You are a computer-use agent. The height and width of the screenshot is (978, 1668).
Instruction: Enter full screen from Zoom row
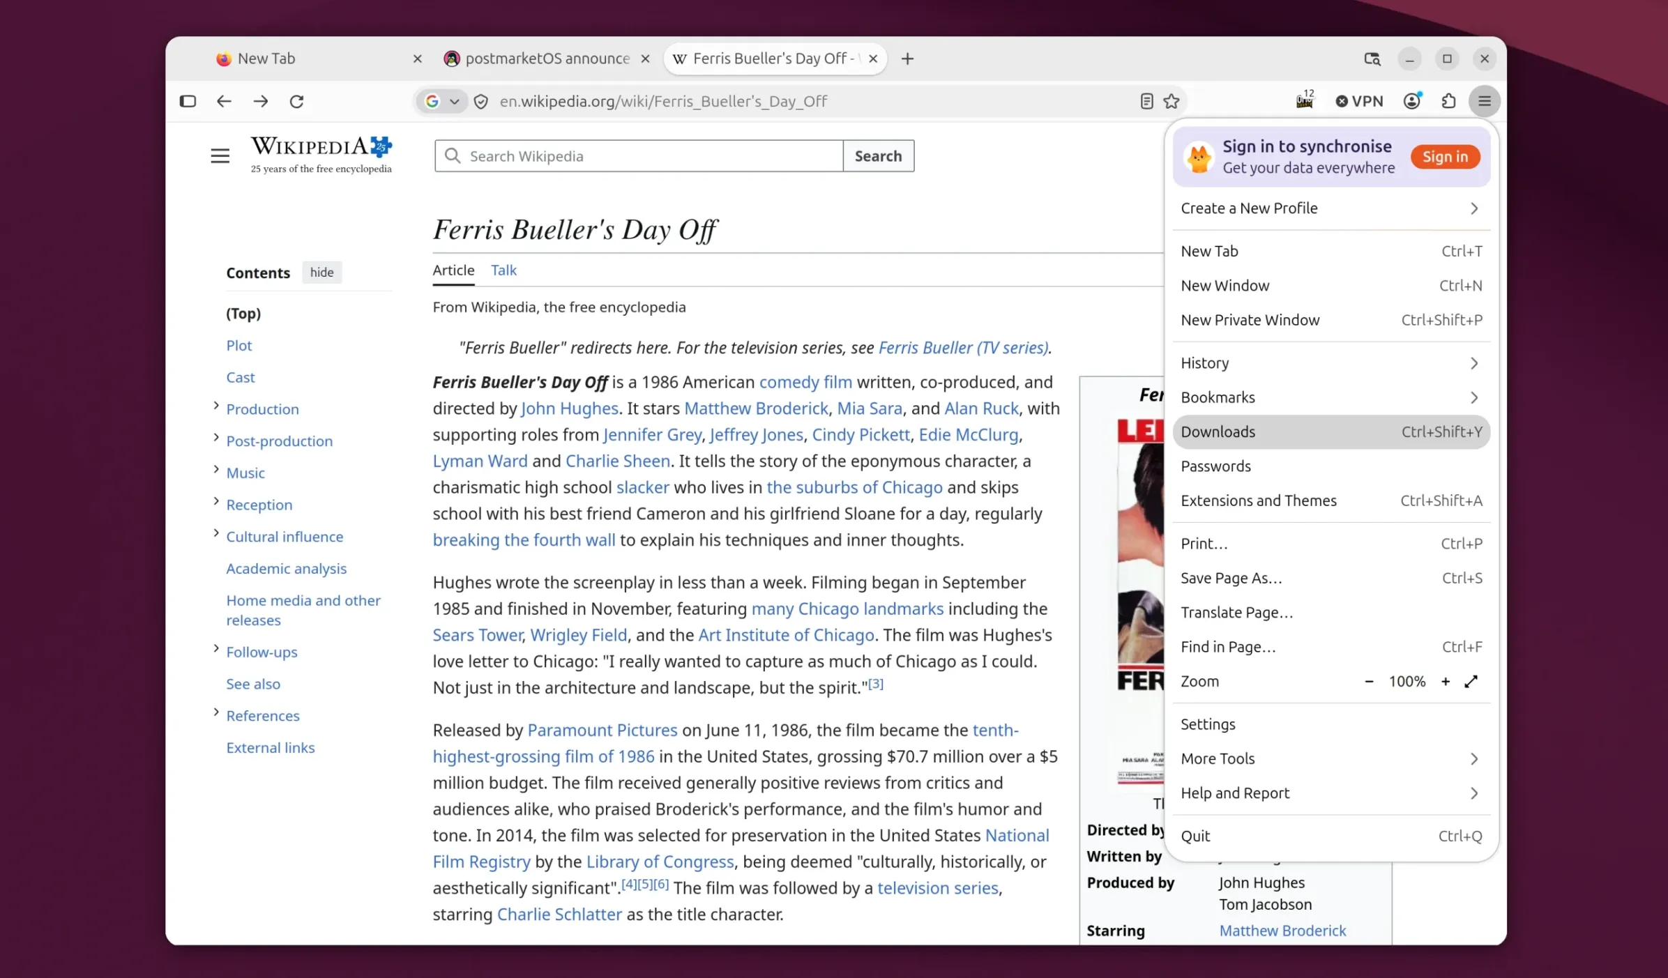(x=1471, y=681)
